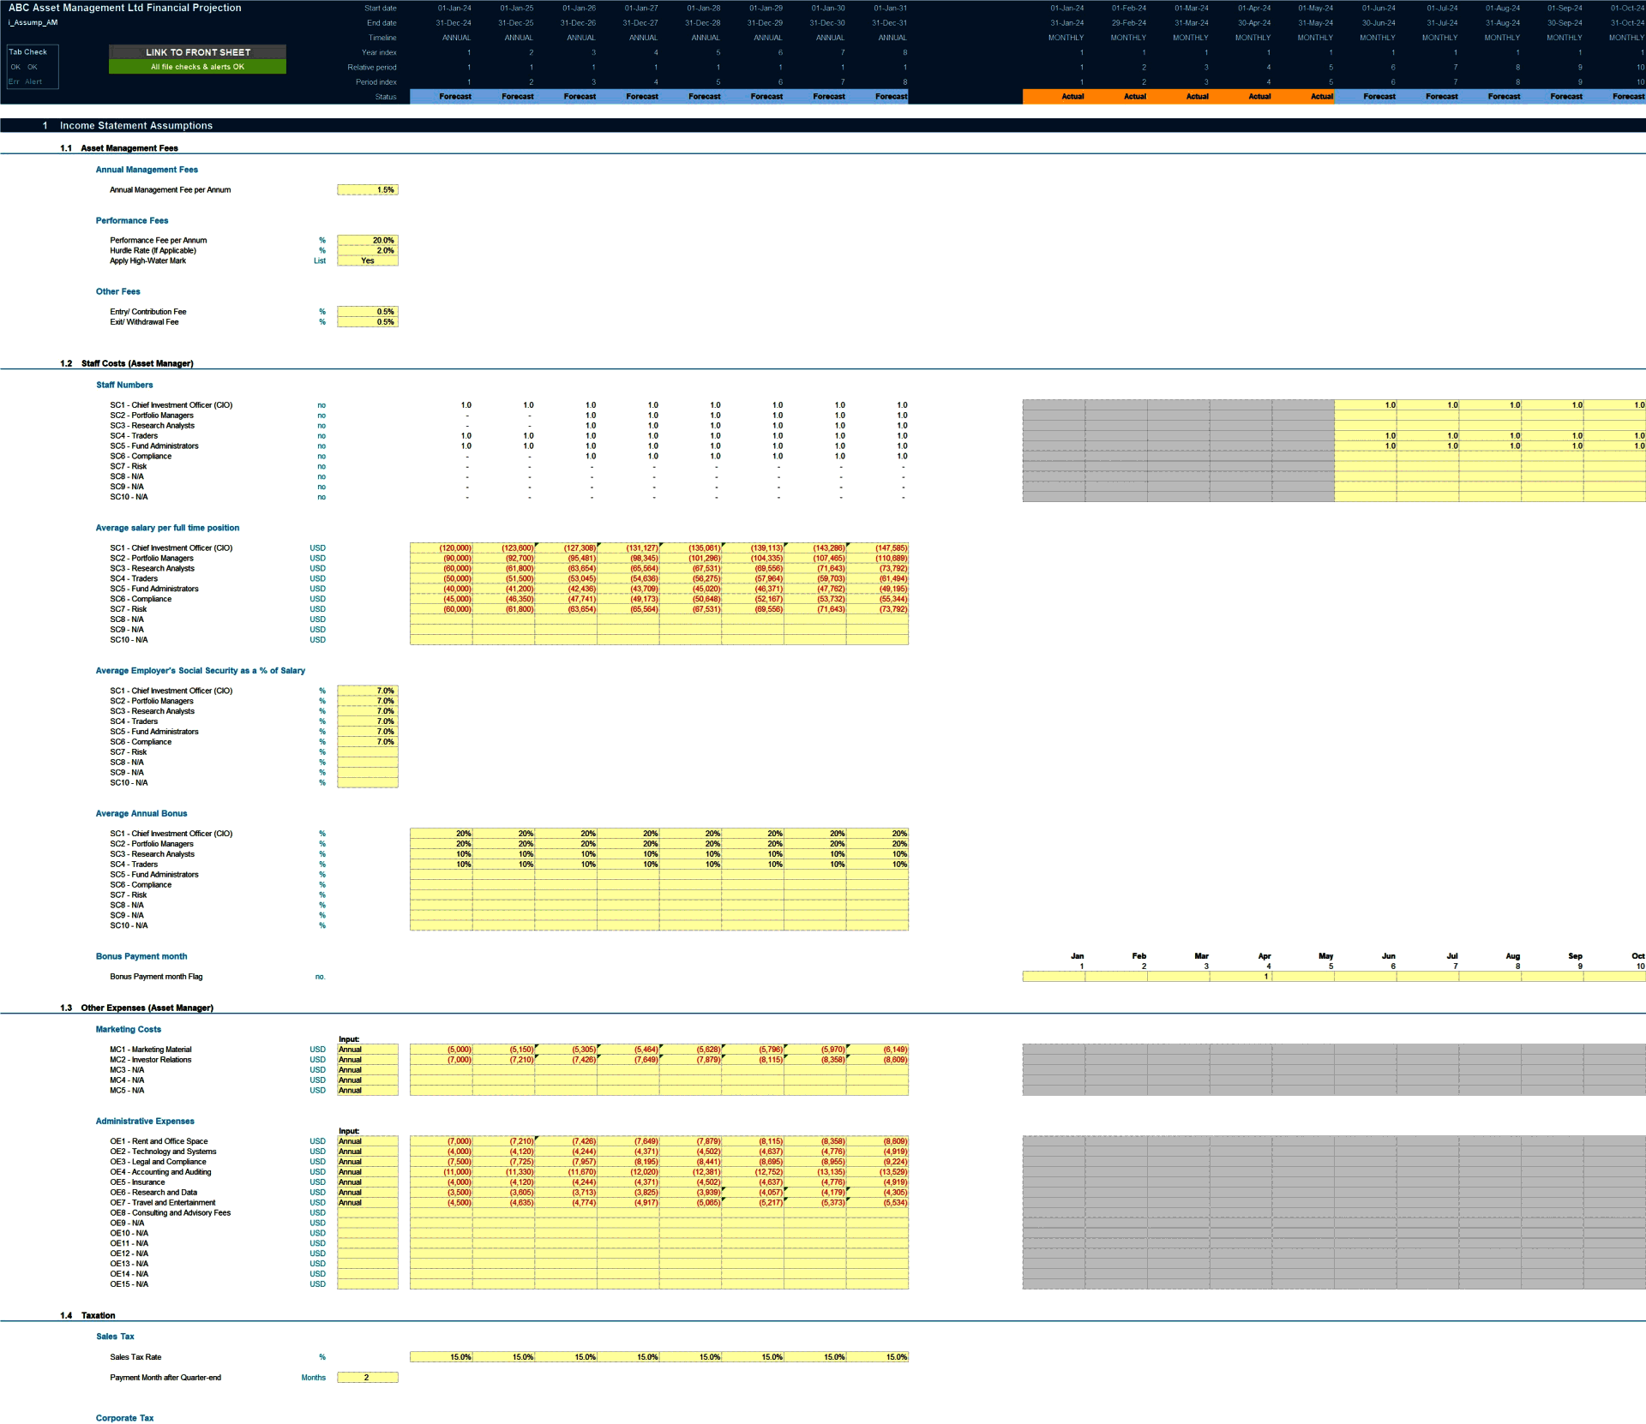This screenshot has height=1424, width=1646.
Task: Click the '1.4 Taxation' heading
Action: (87, 1315)
